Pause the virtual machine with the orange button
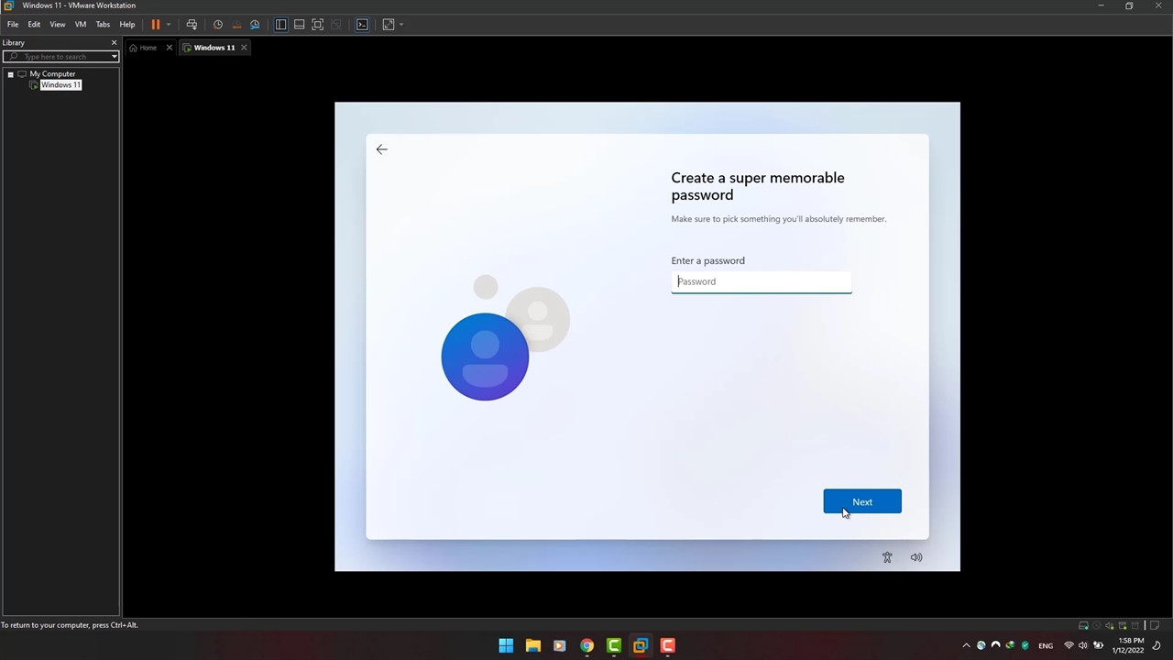 pyautogui.click(x=155, y=25)
